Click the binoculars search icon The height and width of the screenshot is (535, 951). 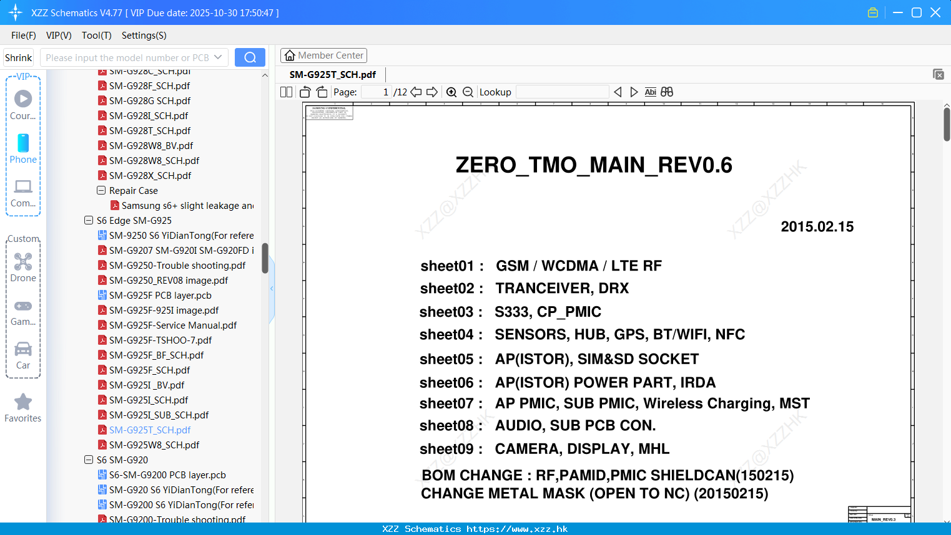tap(667, 92)
